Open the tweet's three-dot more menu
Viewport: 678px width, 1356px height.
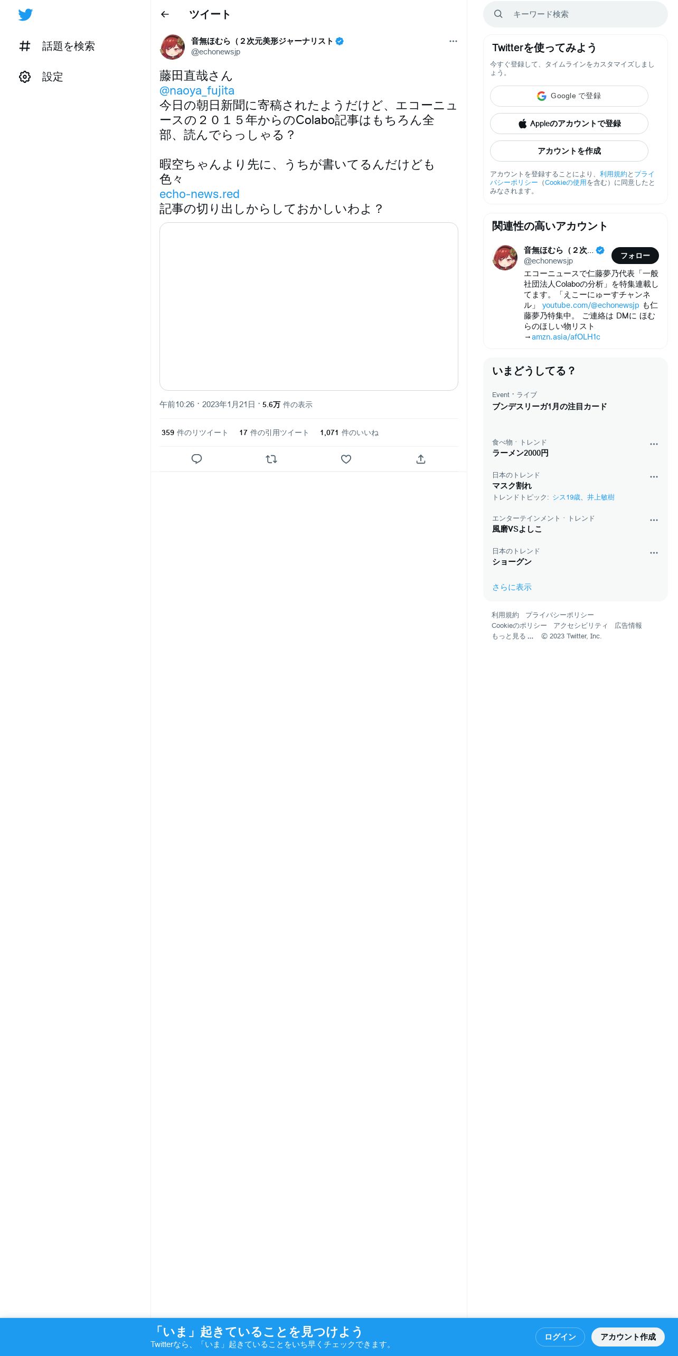(453, 41)
